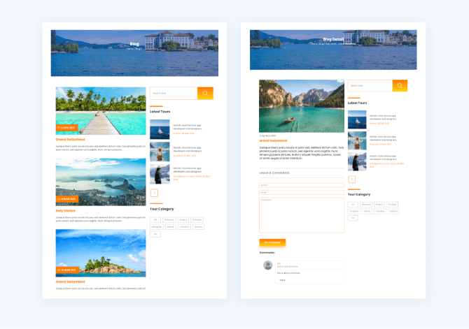Open the Italy Venice post title

tap(66, 210)
